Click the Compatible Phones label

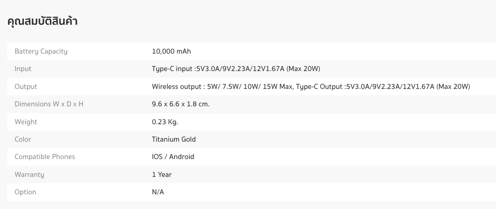(x=45, y=157)
